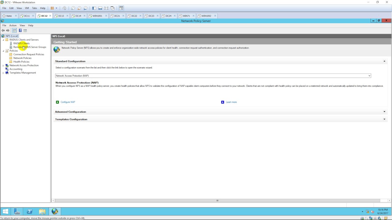Launch PowerShell from the taskbar
The image size is (392, 220).
point(30,211)
